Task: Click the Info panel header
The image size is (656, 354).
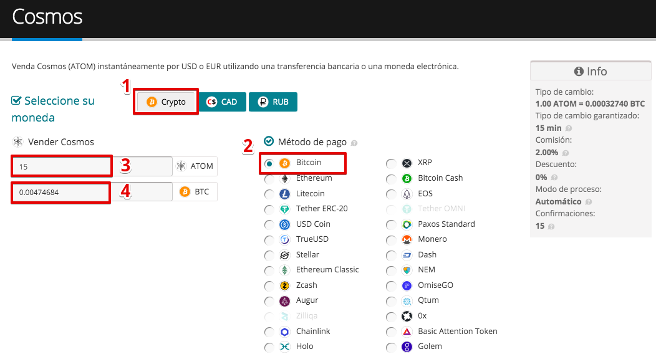Action: click(x=591, y=72)
